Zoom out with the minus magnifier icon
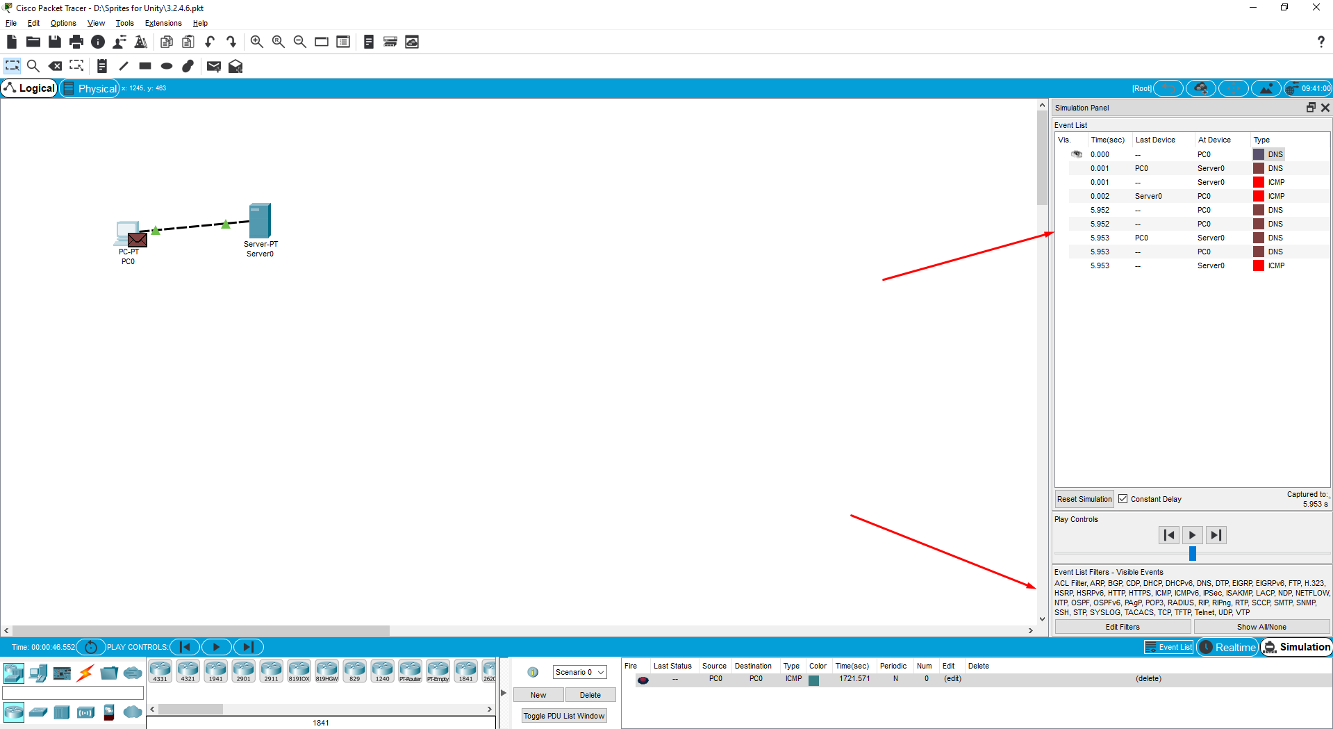Screen dimensions: 1333x729 coord(299,42)
